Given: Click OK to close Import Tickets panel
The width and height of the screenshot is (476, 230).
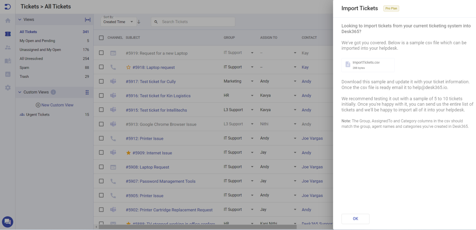Looking at the screenshot, I should point(355,219).
